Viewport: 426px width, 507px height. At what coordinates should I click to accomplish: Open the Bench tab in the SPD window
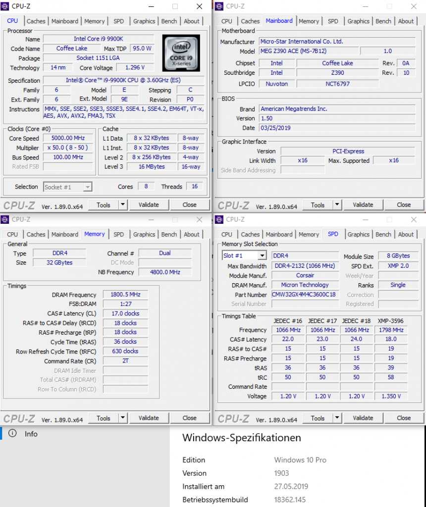tap(383, 234)
